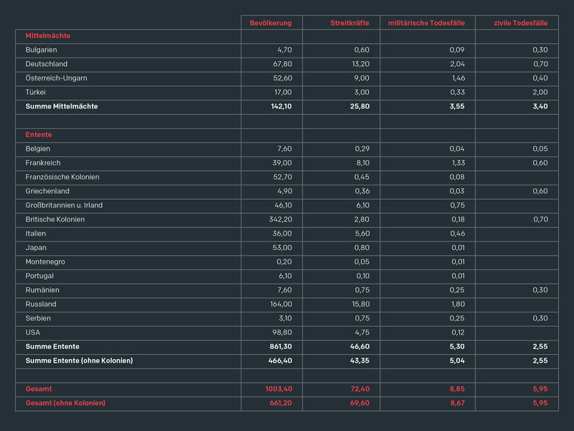
Task: Click the Serbien row label
Action: 38,318
